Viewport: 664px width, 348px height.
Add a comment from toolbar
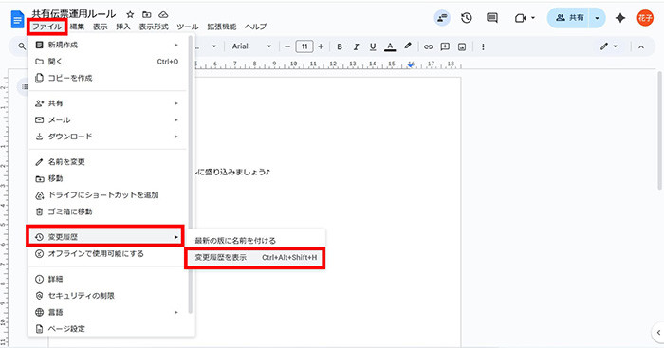coord(445,46)
